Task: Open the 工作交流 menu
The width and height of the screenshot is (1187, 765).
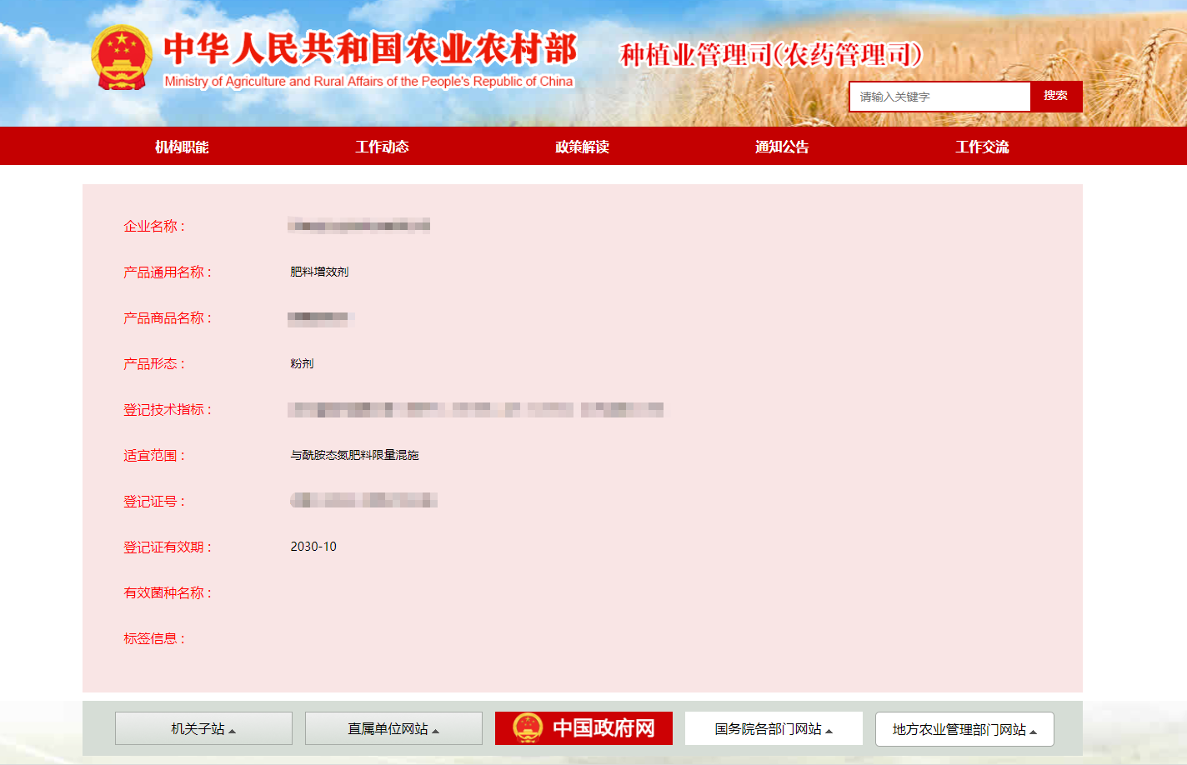Action: pyautogui.click(x=982, y=146)
